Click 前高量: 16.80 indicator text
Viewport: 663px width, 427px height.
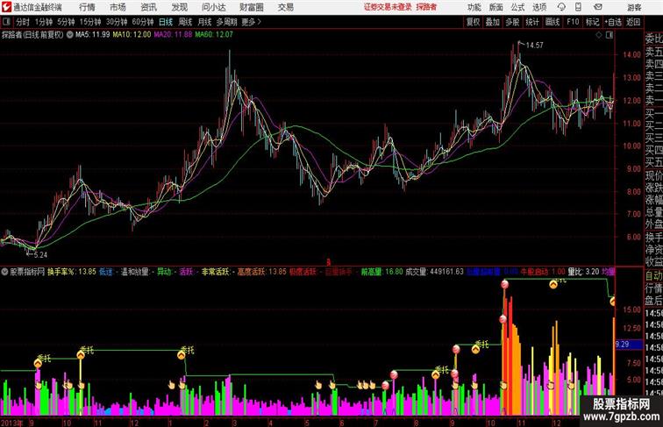coord(381,272)
